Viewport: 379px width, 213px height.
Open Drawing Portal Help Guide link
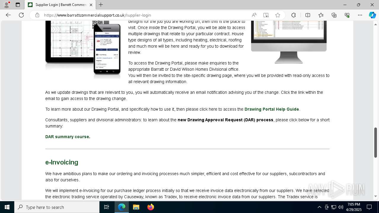[272, 109]
